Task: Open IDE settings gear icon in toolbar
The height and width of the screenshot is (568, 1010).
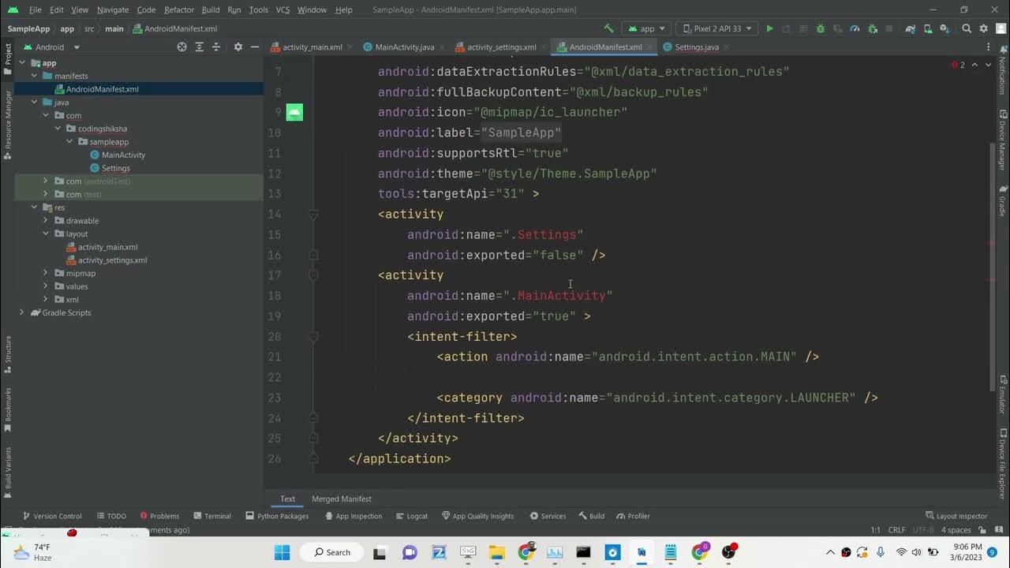Action: click(x=983, y=28)
